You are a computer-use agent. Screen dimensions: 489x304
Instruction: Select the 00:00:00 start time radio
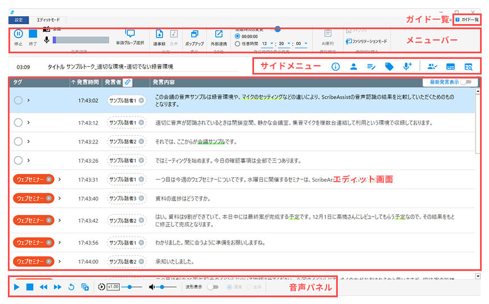coord(237,36)
